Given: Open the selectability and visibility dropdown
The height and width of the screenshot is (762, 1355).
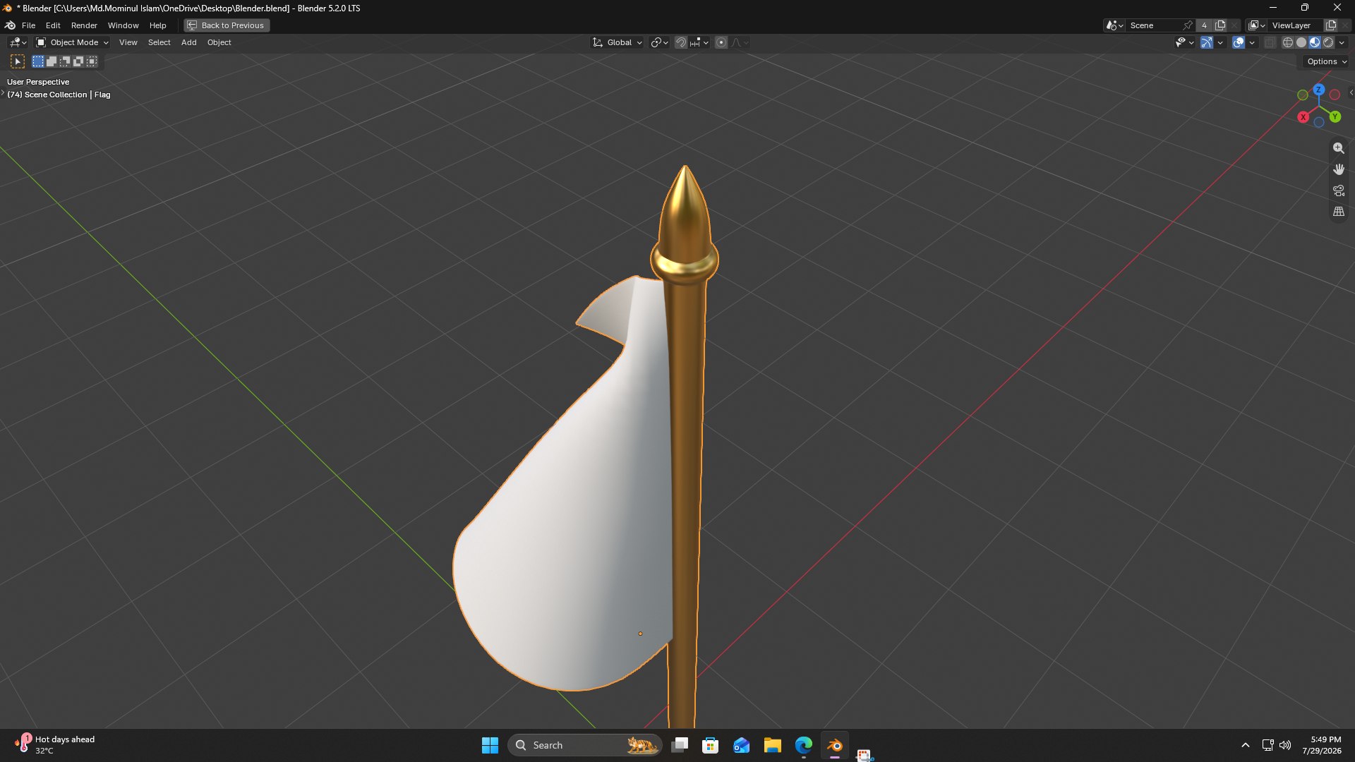Looking at the screenshot, I should pyautogui.click(x=1184, y=42).
